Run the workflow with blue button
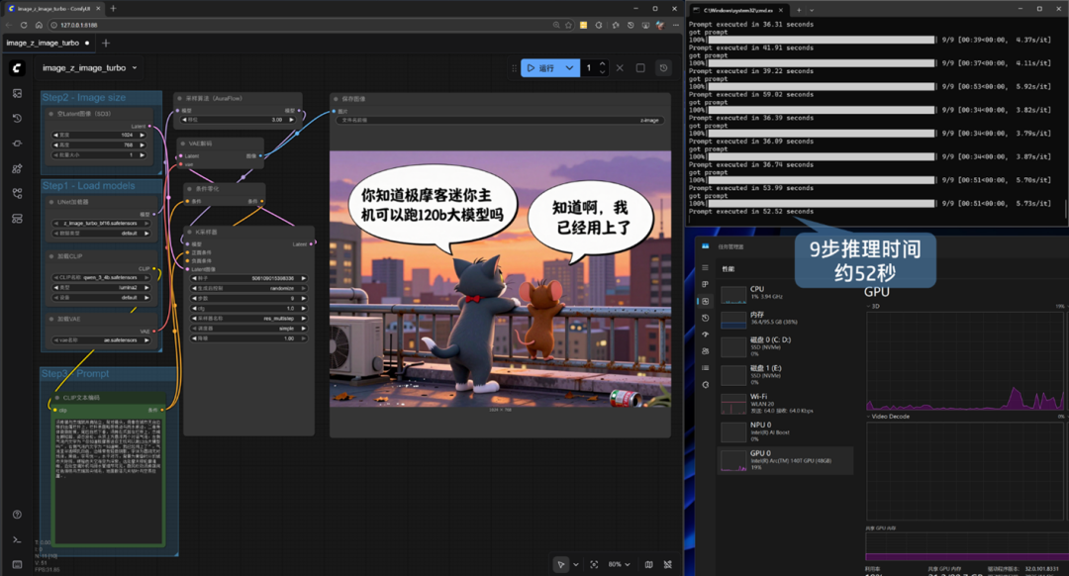The height and width of the screenshot is (576, 1069). 541,68
